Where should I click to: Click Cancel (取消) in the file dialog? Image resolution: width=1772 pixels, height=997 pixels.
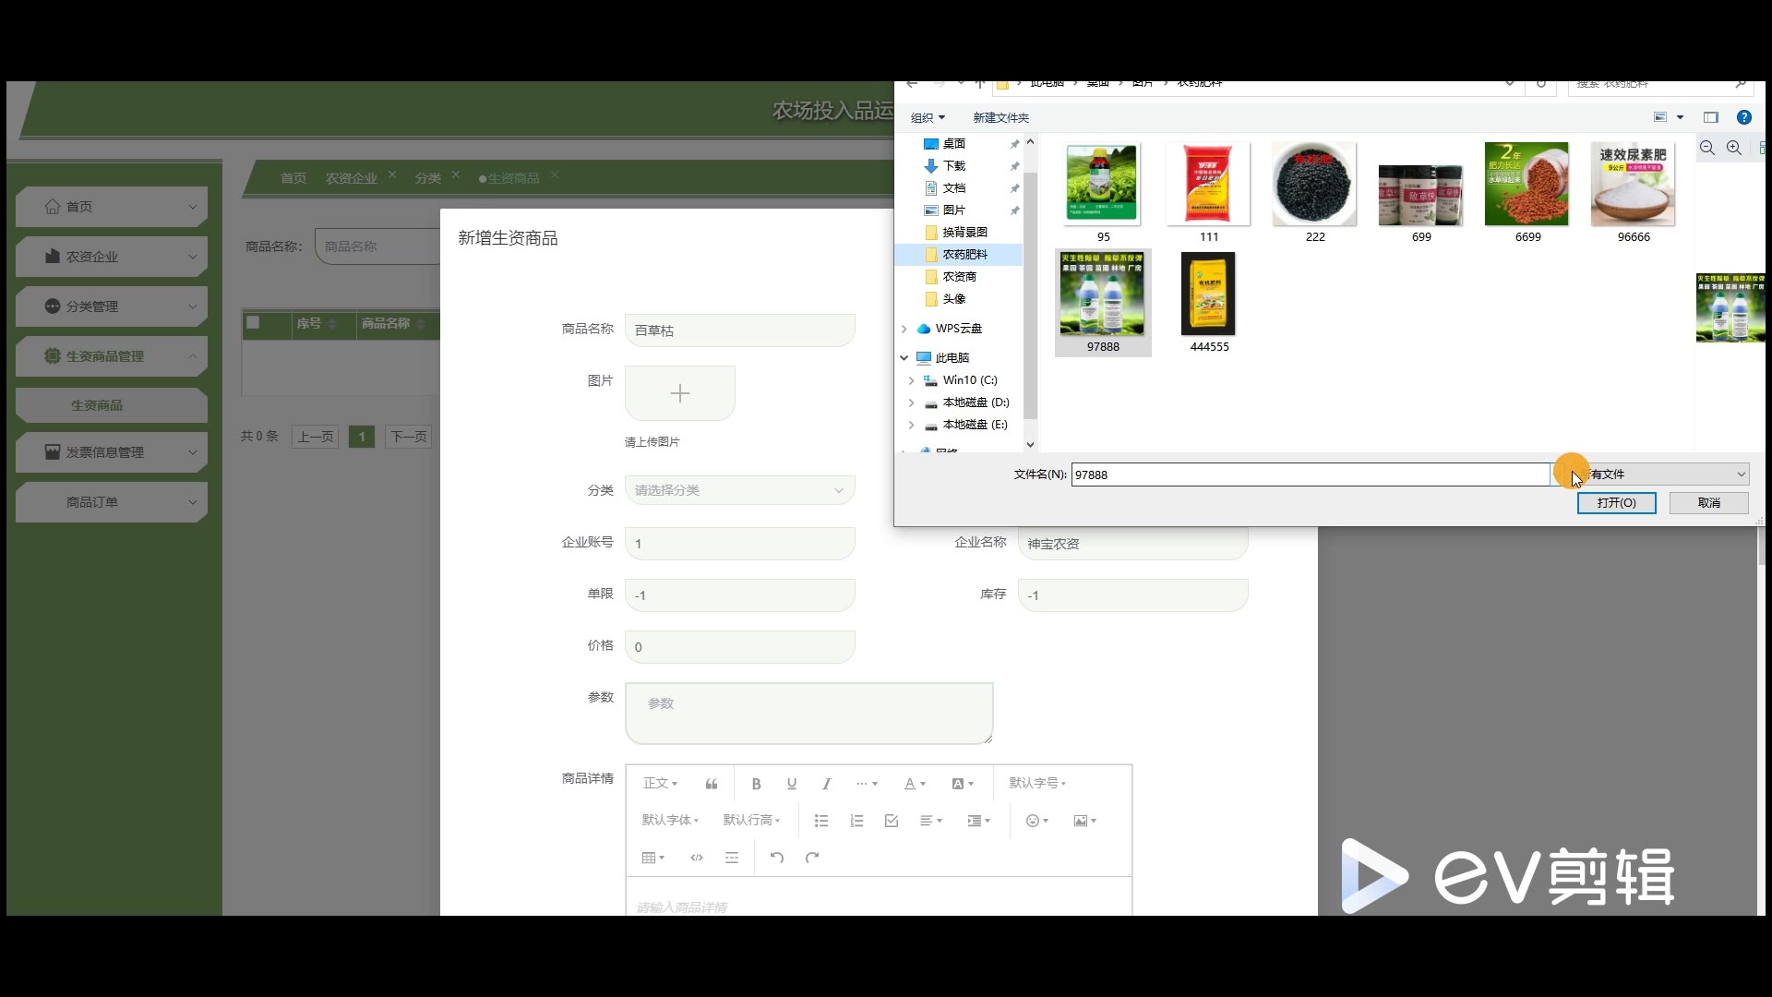click(x=1708, y=503)
